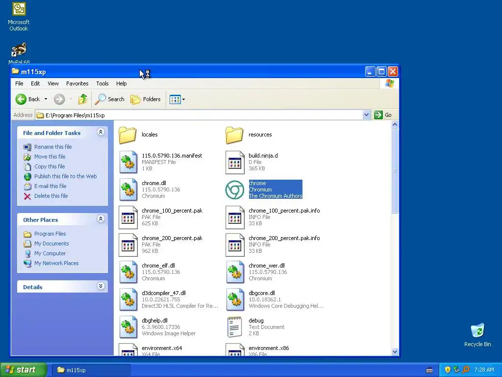
Task: Go to My Network Places link
Action: coord(56,263)
